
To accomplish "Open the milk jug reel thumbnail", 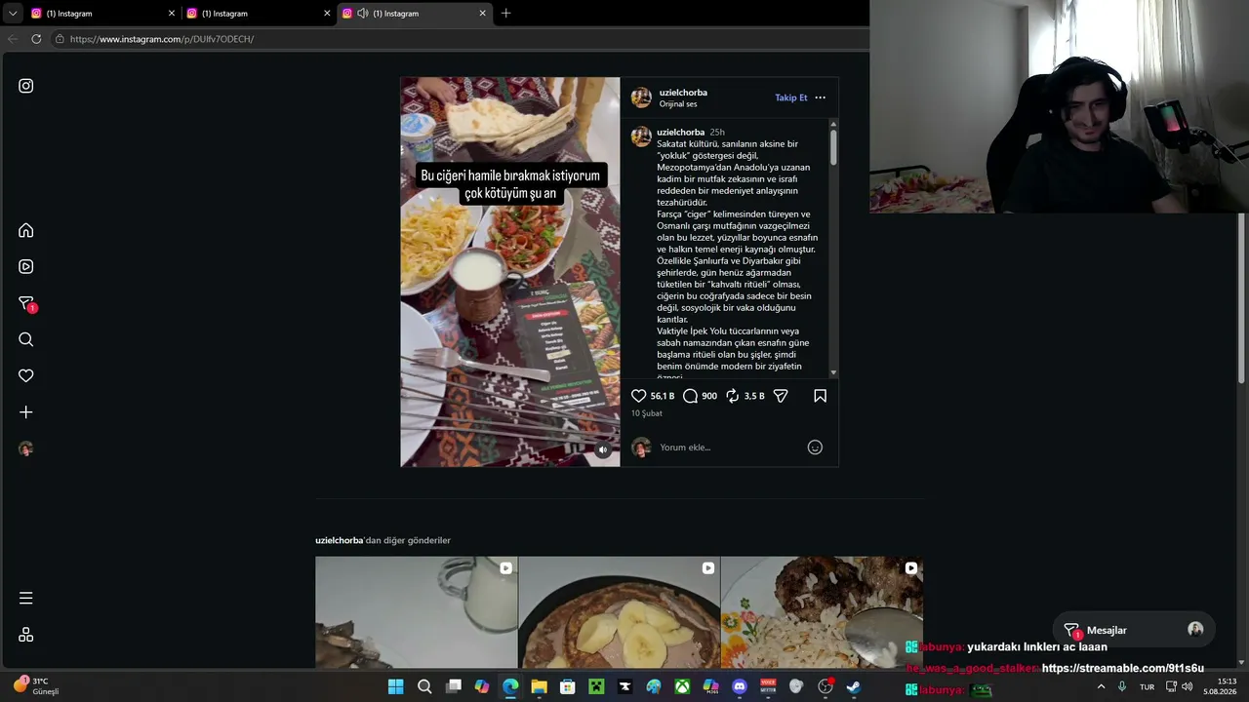I will tap(417, 612).
